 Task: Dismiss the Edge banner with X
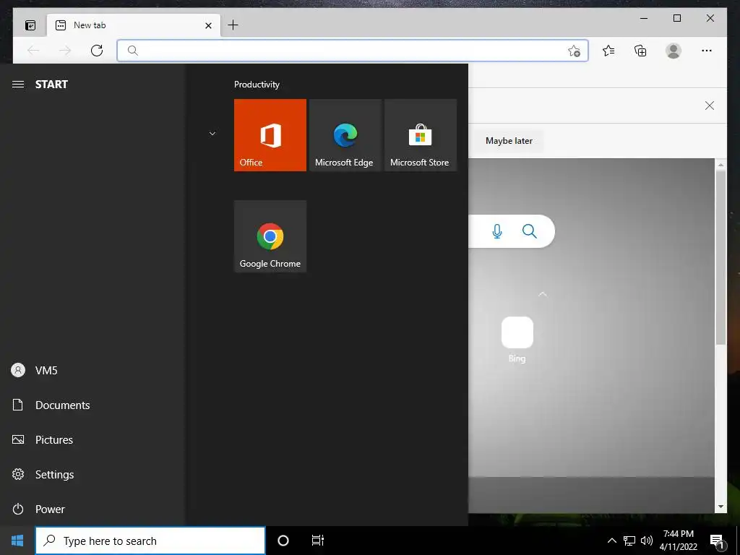point(710,106)
